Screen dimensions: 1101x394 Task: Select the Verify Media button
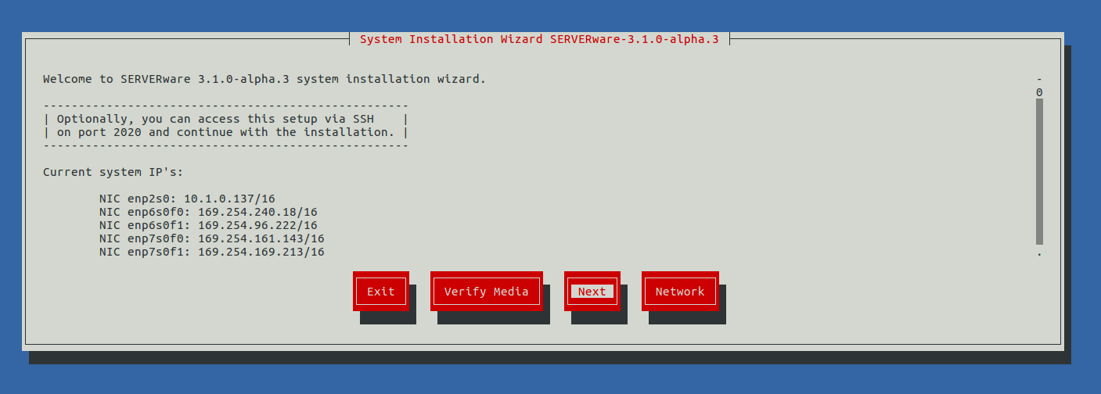(x=486, y=292)
